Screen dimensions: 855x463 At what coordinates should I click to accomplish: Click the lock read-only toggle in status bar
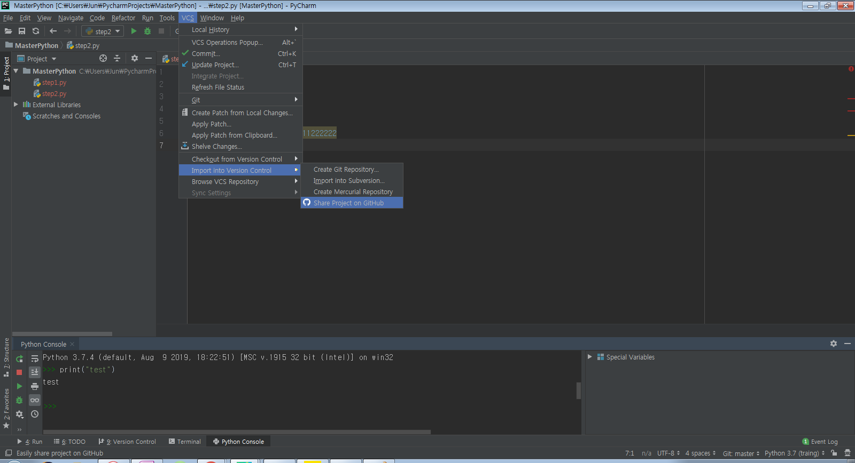[x=834, y=453]
